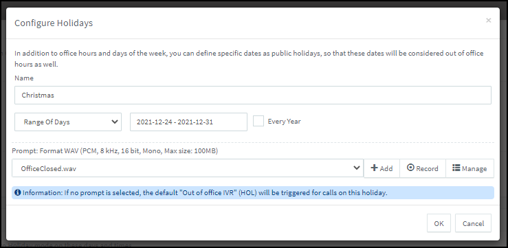This screenshot has width=508, height=248.
Task: Click OK to save the holiday
Action: click(x=439, y=223)
